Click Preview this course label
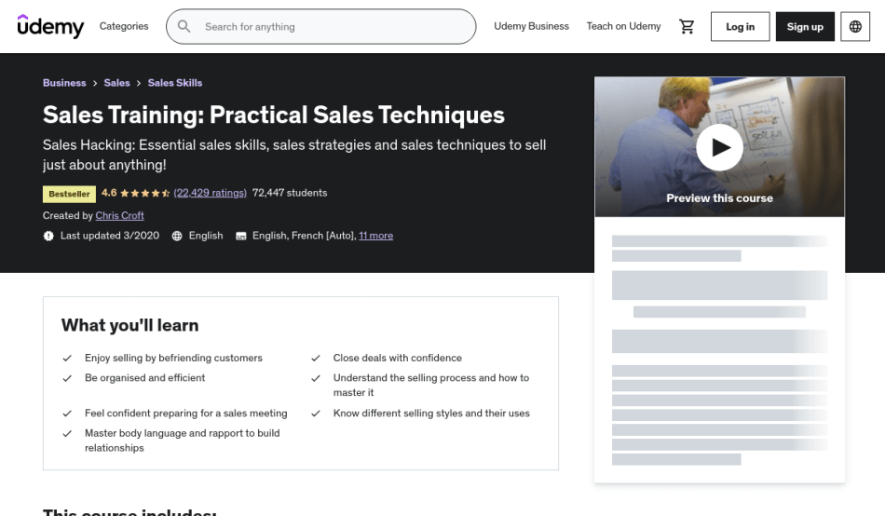Viewport: 885px width, 516px height. tap(719, 198)
